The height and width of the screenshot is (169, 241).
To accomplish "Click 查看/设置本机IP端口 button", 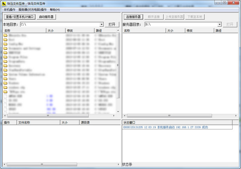I will [20, 17].
